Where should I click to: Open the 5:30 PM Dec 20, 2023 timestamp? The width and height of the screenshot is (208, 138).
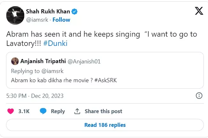(x=35, y=96)
